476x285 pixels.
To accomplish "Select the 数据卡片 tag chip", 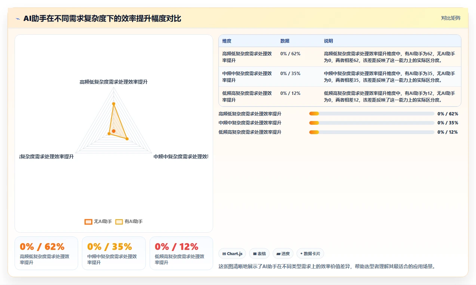I will click(310, 254).
